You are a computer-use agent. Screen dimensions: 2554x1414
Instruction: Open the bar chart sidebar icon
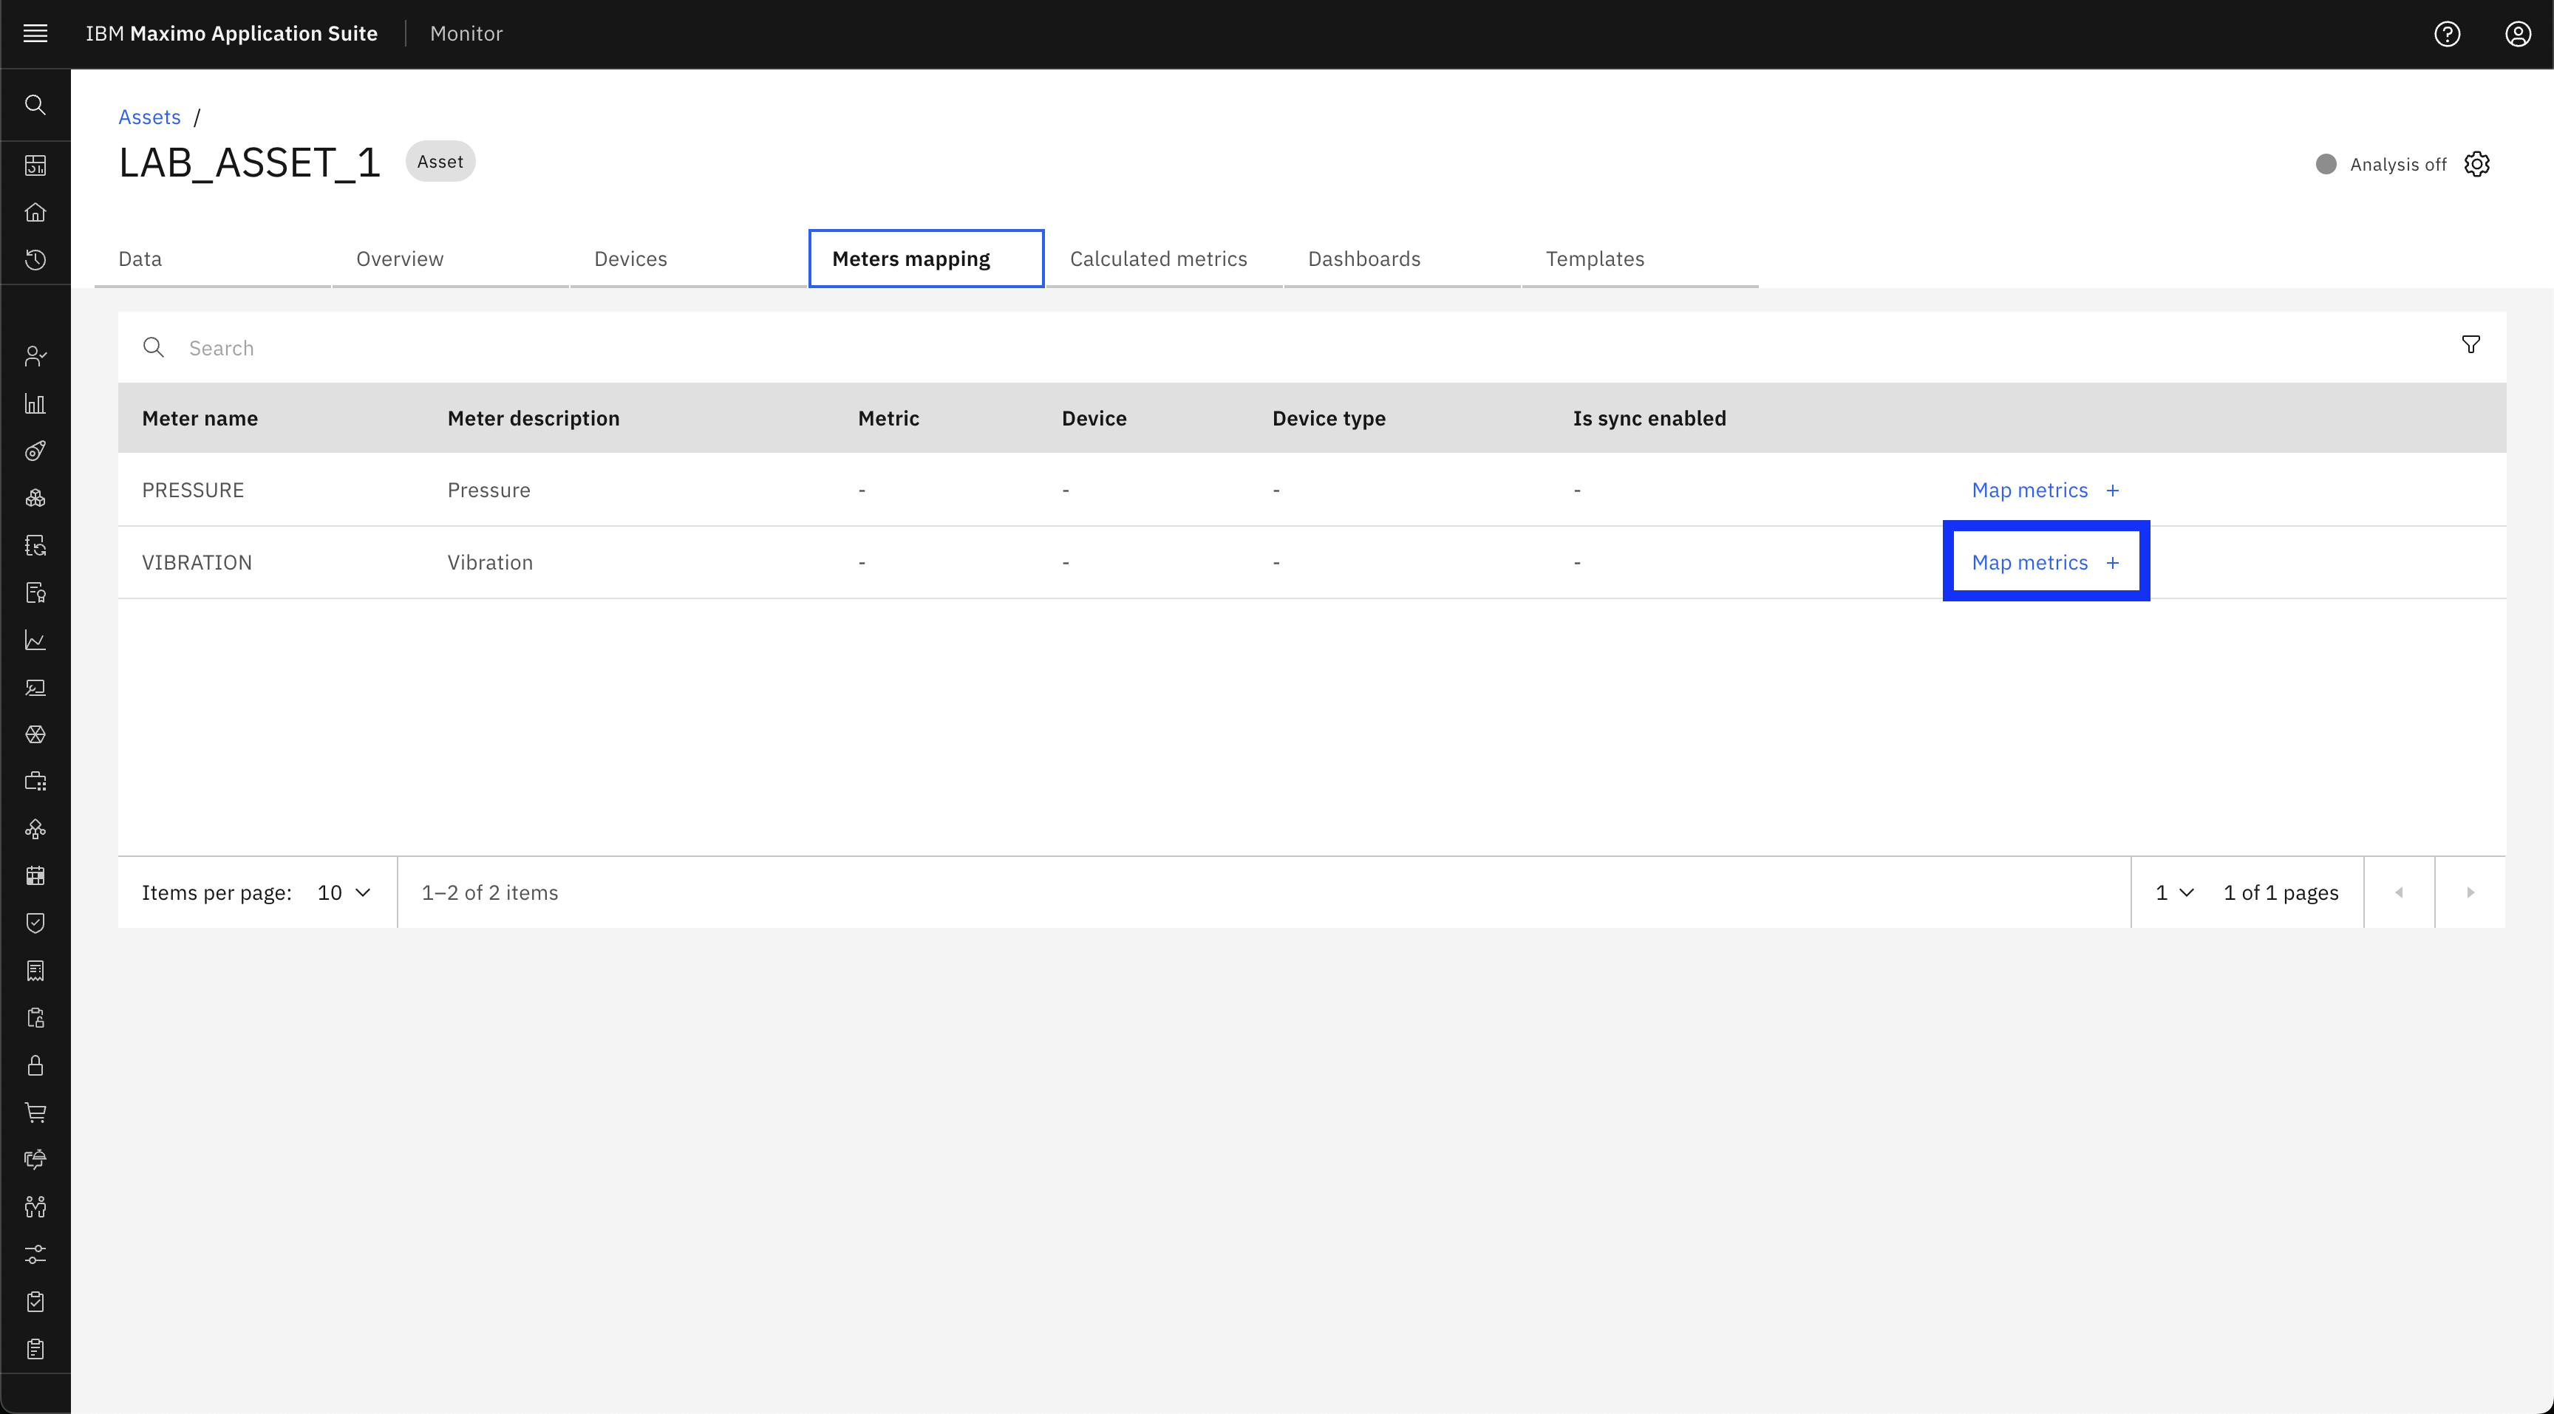point(35,403)
